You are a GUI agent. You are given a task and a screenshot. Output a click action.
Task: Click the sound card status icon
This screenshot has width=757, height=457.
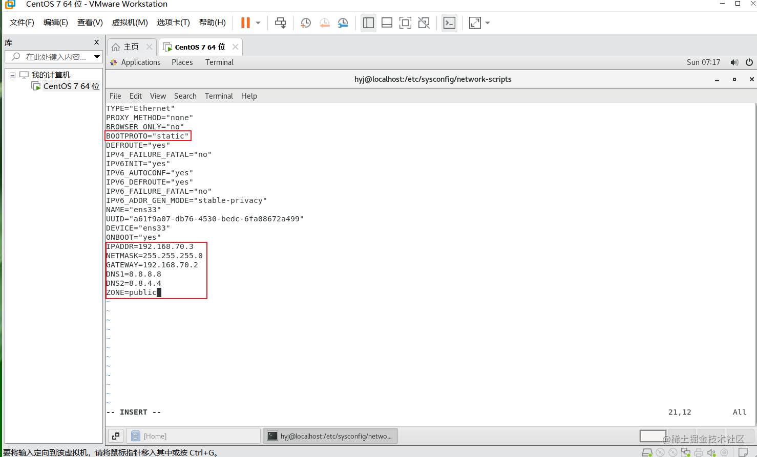(x=711, y=452)
